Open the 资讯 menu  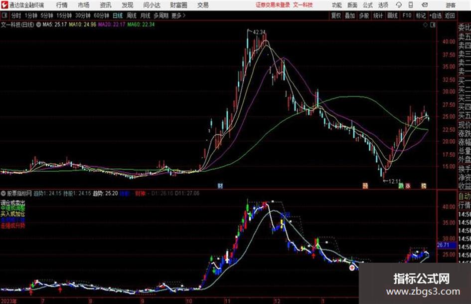point(106,5)
